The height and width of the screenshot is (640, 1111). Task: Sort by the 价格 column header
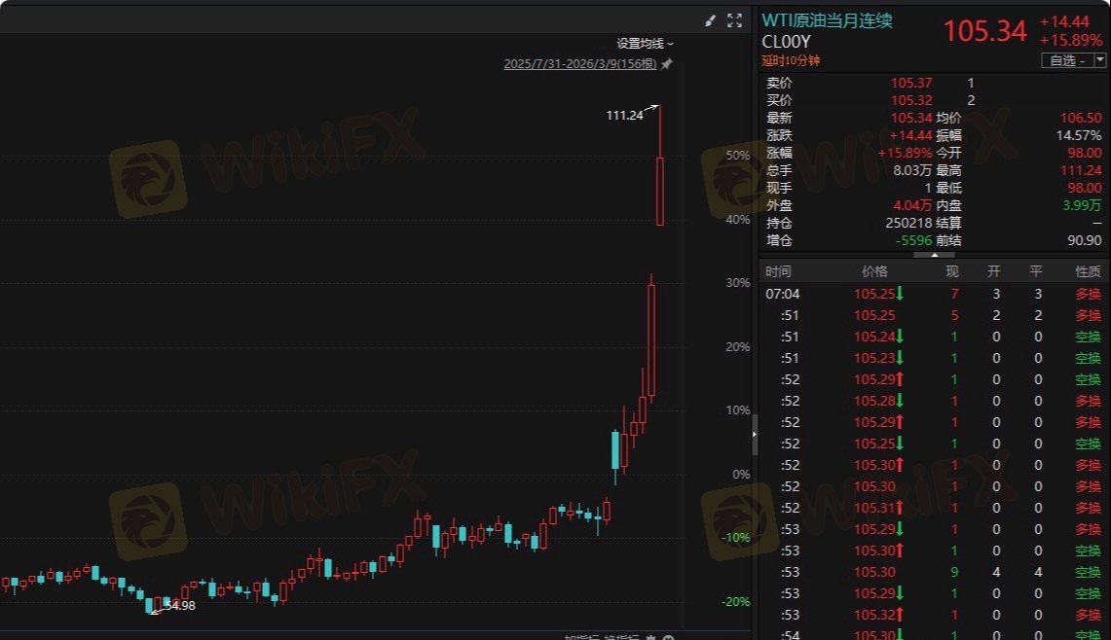[x=874, y=272]
